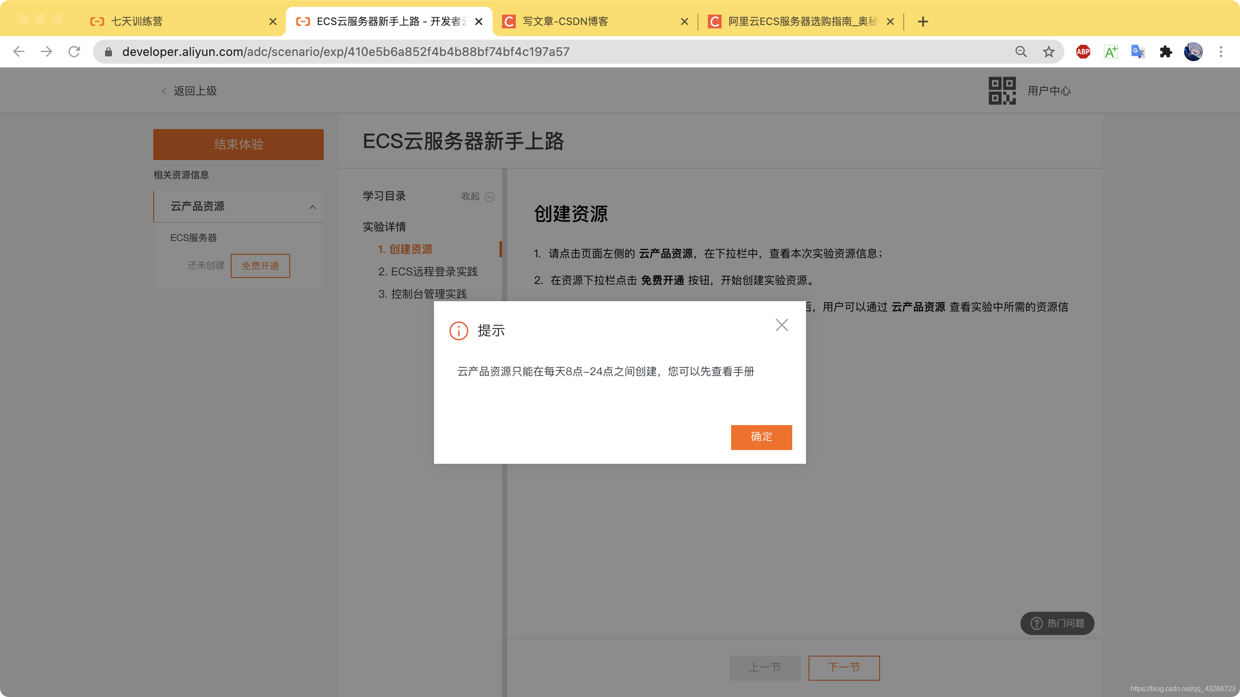Open 3. 控制台管理实践

pyautogui.click(x=422, y=294)
